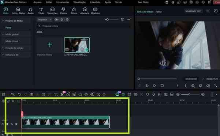Open the Adesivos library tab

click(85, 11)
